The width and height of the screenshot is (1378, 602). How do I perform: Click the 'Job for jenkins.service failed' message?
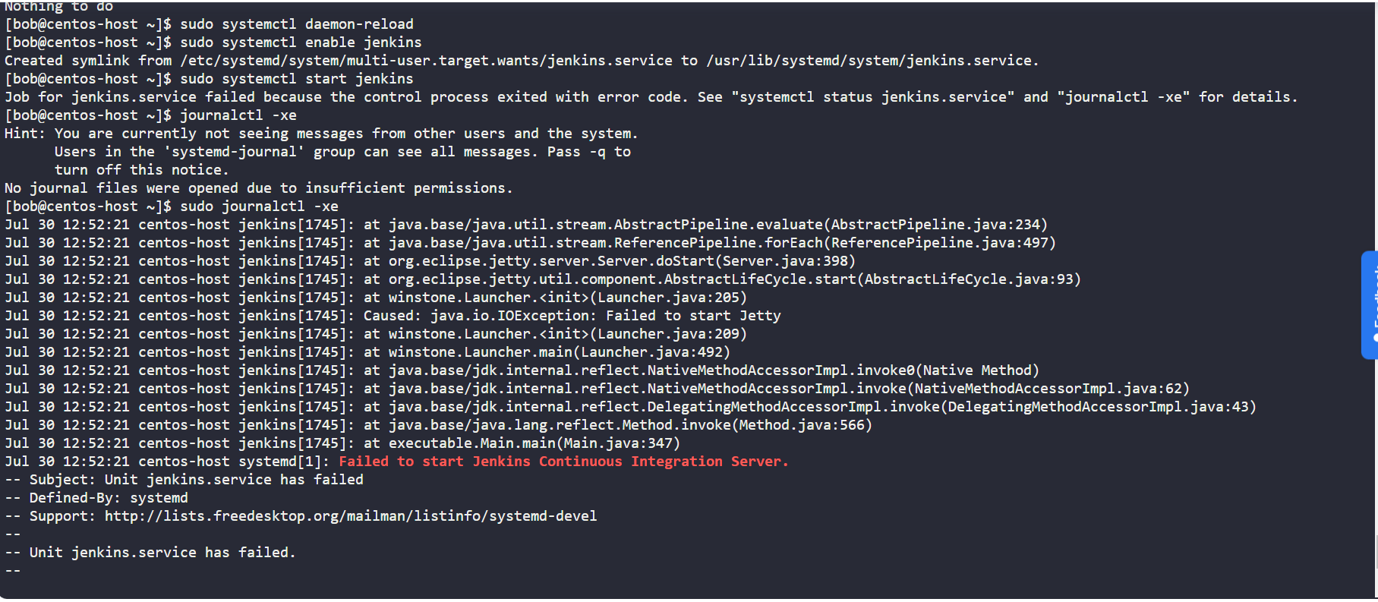[651, 97]
